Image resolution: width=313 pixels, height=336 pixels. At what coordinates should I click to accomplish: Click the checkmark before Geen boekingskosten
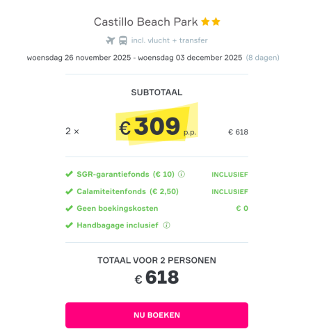69,208
